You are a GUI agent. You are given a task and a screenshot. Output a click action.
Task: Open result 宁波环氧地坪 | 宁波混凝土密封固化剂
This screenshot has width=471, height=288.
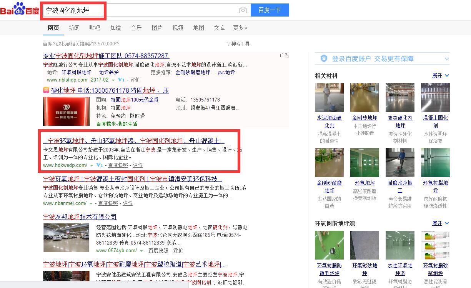coord(133,179)
